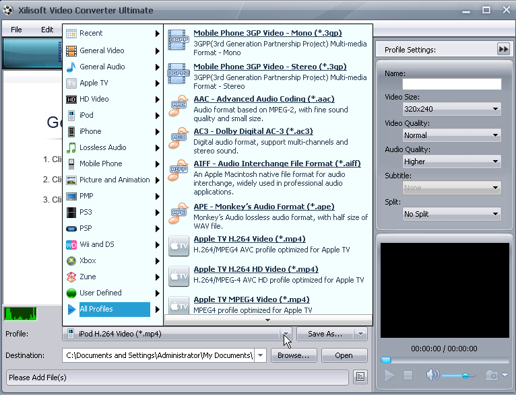Choose Apple TV H.264 HD Video profile
The image size is (516, 395).
pyautogui.click(x=256, y=269)
